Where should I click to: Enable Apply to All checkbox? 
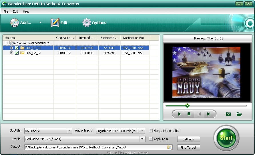pos(151,139)
